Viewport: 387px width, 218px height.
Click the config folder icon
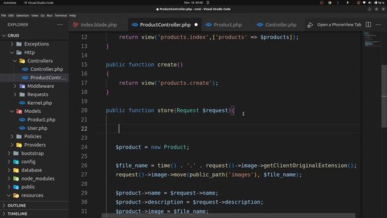coord(16,162)
